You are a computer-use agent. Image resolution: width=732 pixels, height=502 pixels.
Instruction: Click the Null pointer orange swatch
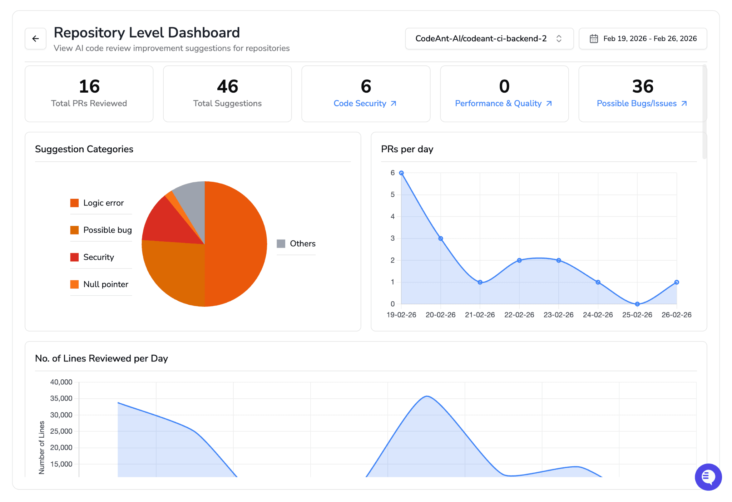[74, 285]
